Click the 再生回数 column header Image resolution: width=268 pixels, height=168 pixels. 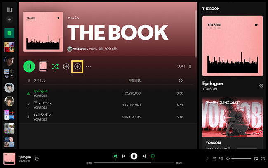coord(134,80)
